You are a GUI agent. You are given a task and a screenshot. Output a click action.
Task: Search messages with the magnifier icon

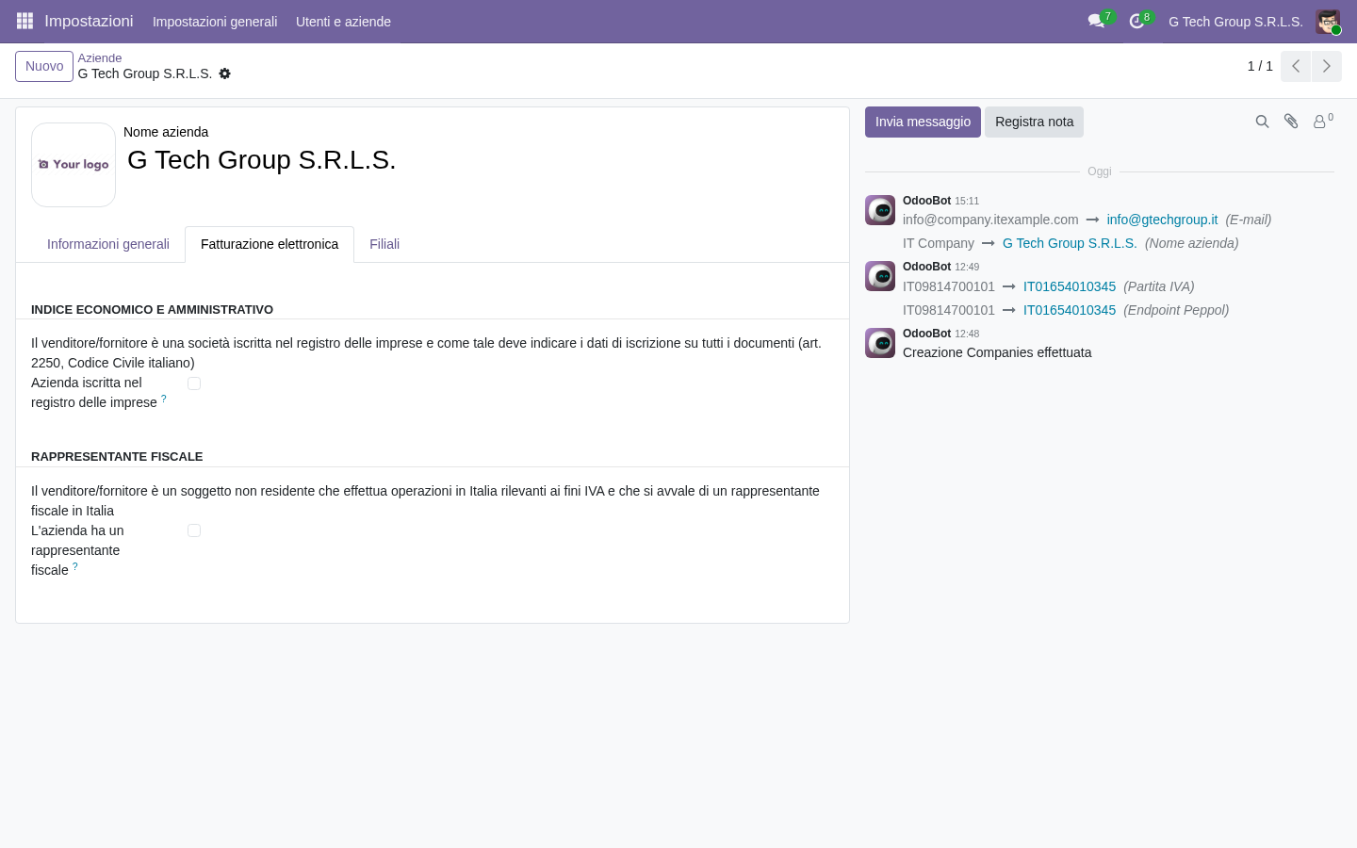click(x=1262, y=122)
